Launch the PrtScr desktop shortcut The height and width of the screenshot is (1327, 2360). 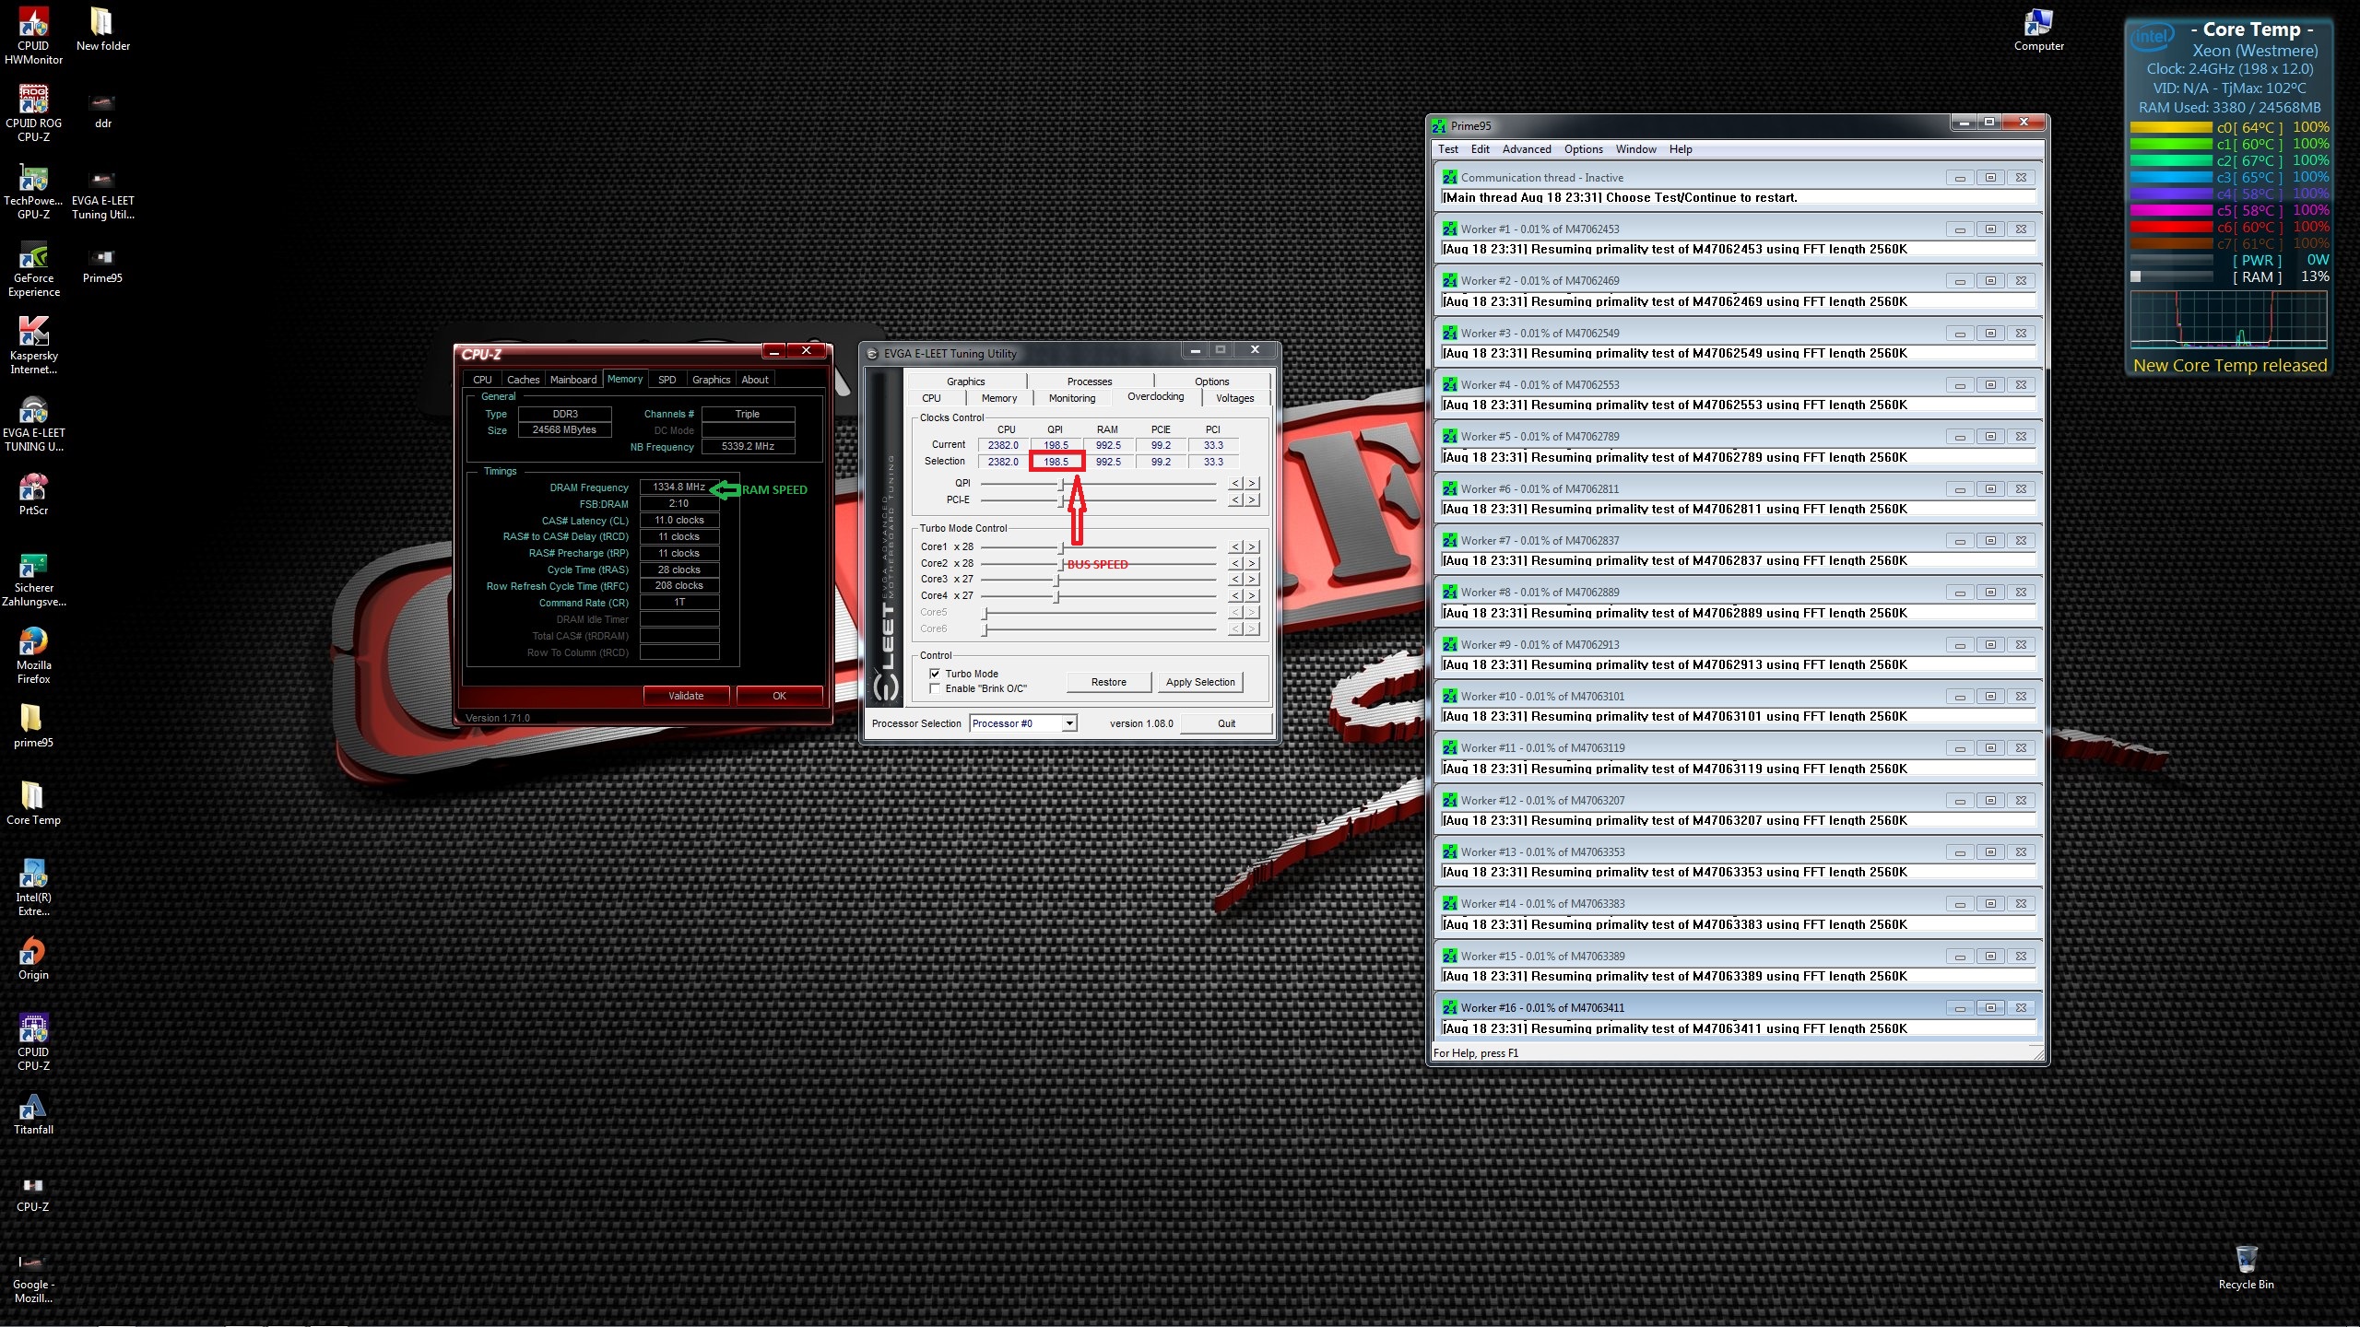point(33,493)
